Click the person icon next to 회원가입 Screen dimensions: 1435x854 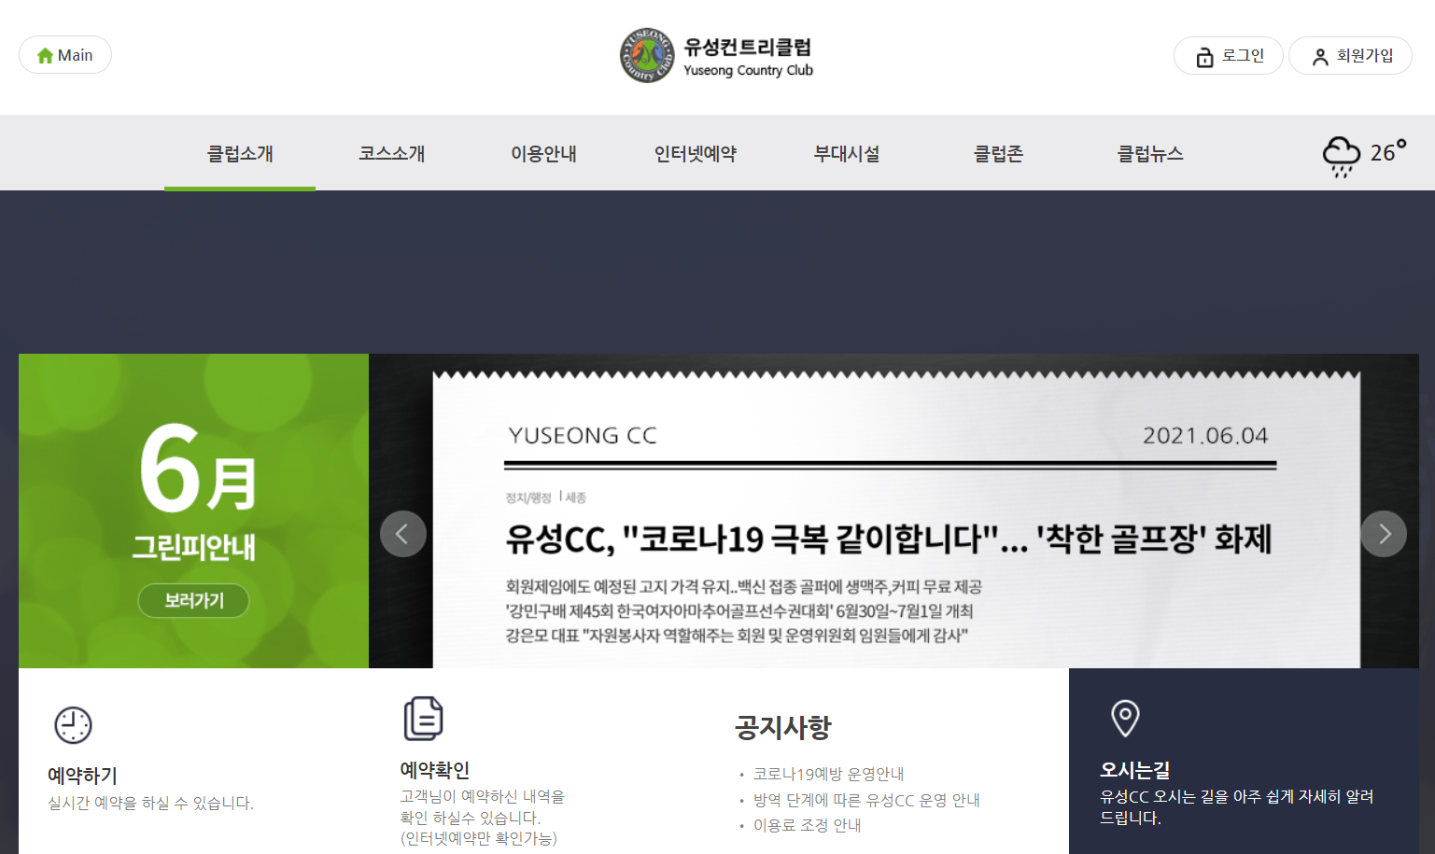pos(1320,57)
